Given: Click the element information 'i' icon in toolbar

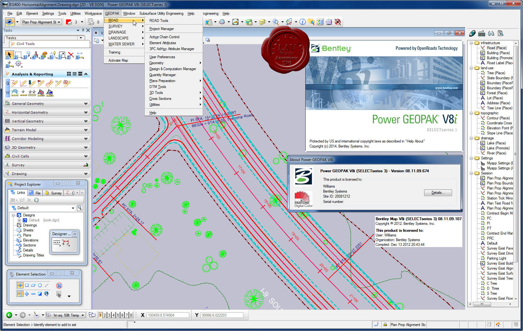Looking at the screenshot, I should click(302, 22).
